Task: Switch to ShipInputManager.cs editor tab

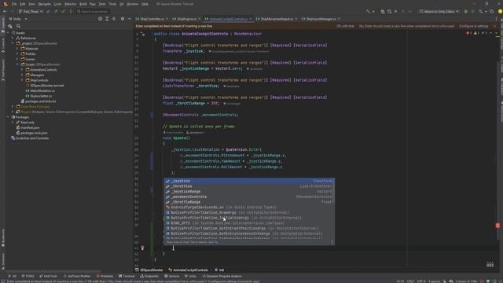Action: 321,19
